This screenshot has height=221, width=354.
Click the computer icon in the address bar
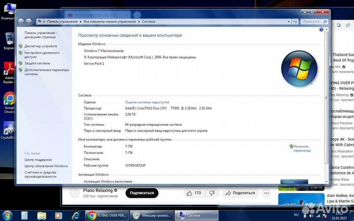39,22
